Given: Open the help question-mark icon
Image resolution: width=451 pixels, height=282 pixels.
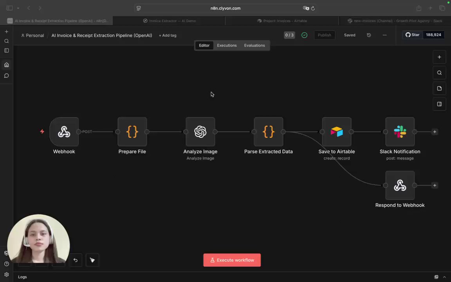Looking at the screenshot, I should pyautogui.click(x=6, y=264).
